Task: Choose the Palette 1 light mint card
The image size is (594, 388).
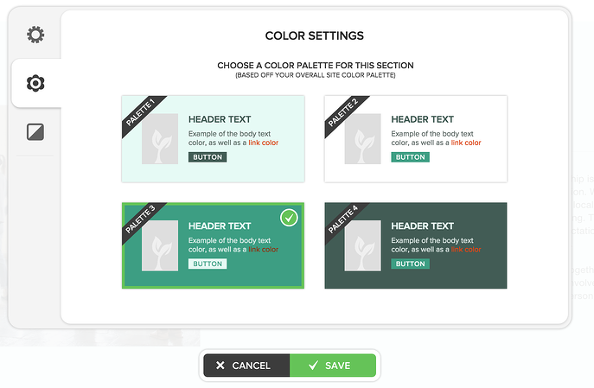Action: [x=213, y=138]
